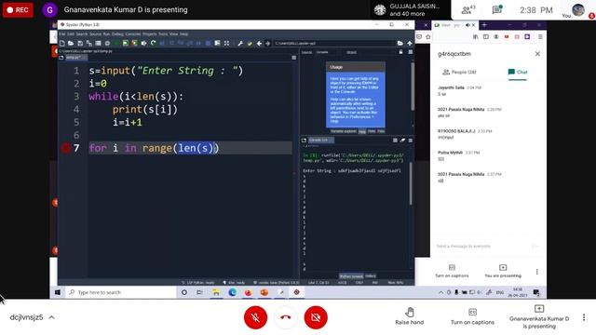Click the Save file icon in Spyder toolbar
596x335 pixels.
click(x=80, y=44)
